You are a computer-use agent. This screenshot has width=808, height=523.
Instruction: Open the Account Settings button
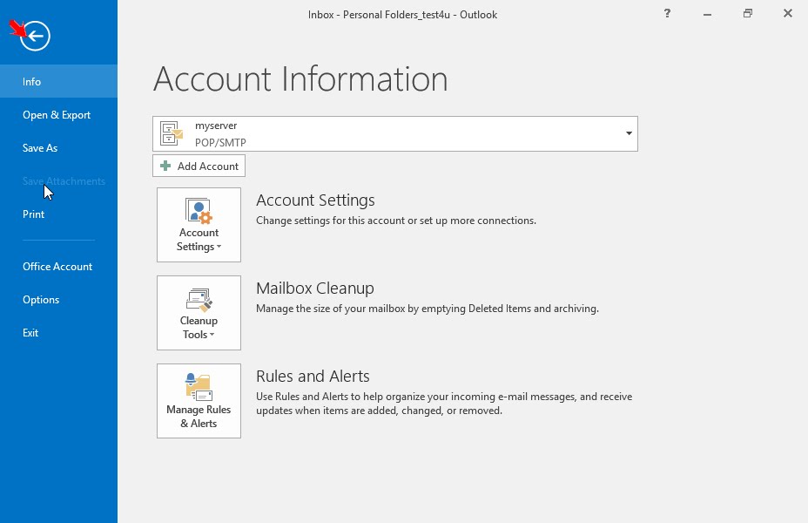click(199, 225)
